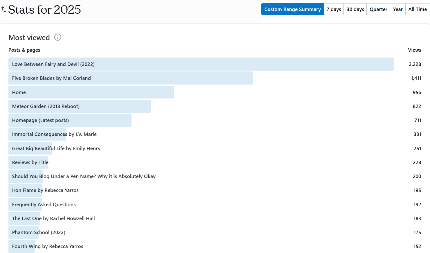Open the All Time stats view
This screenshot has width=430, height=253.
417,9
